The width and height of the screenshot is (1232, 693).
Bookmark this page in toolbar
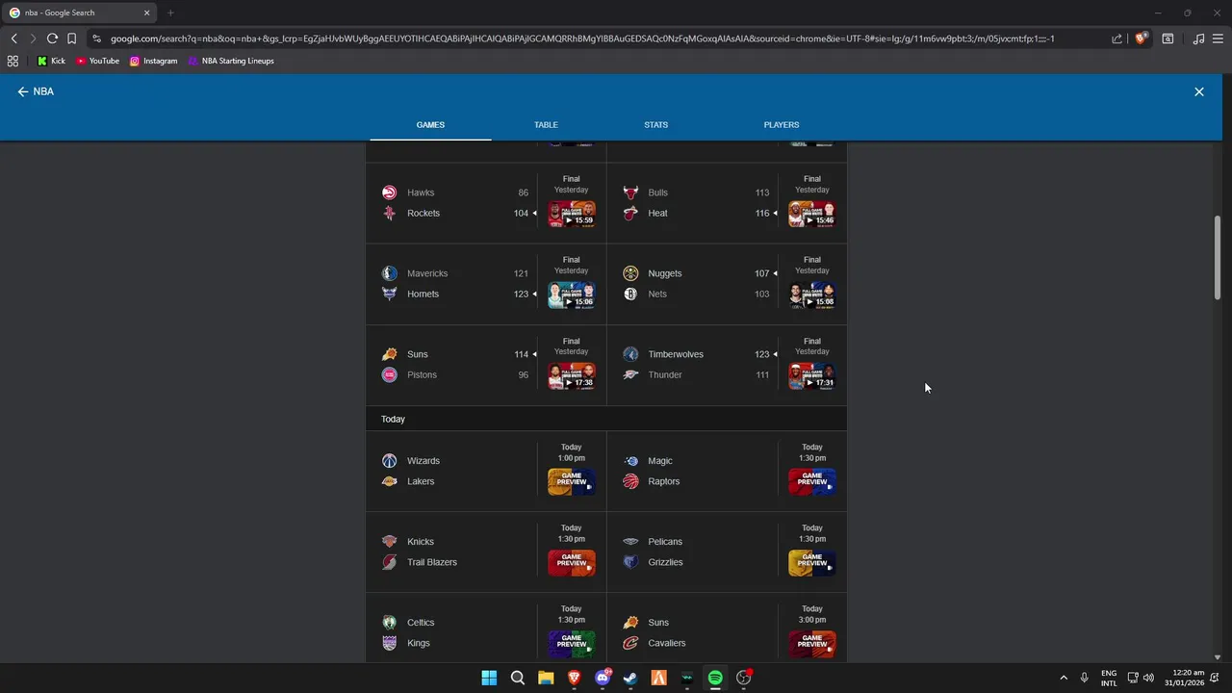point(71,38)
